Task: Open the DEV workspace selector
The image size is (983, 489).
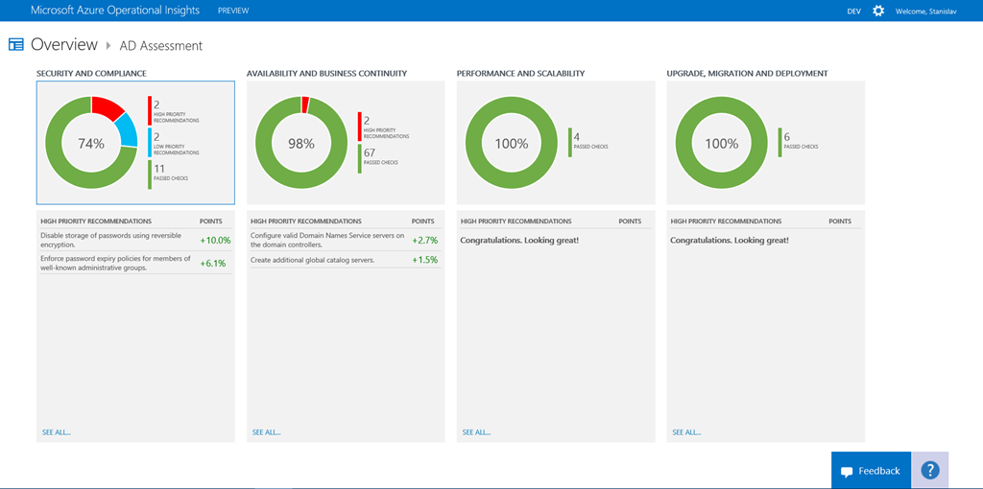Action: coord(853,12)
